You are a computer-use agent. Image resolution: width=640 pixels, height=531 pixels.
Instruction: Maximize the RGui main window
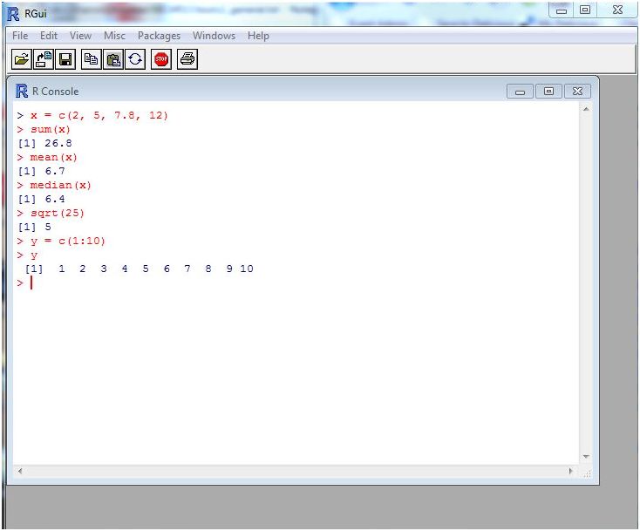click(x=585, y=10)
